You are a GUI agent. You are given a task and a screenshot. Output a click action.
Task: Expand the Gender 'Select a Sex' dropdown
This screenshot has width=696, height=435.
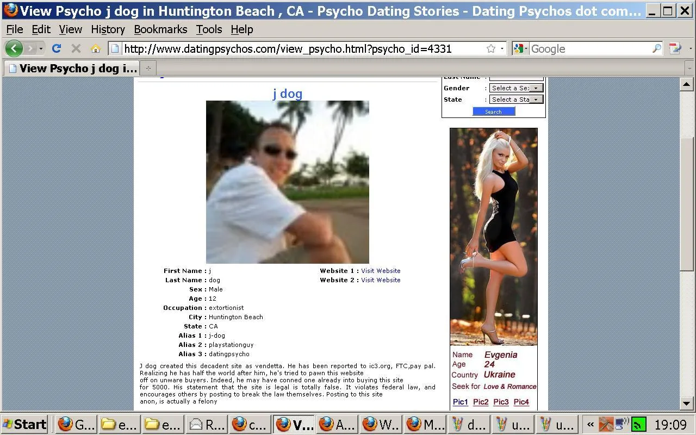(x=516, y=88)
